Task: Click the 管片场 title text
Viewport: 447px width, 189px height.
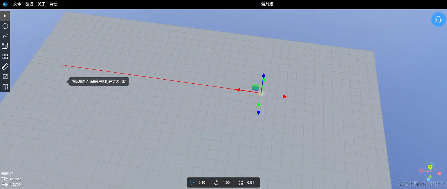Action: [x=267, y=4]
